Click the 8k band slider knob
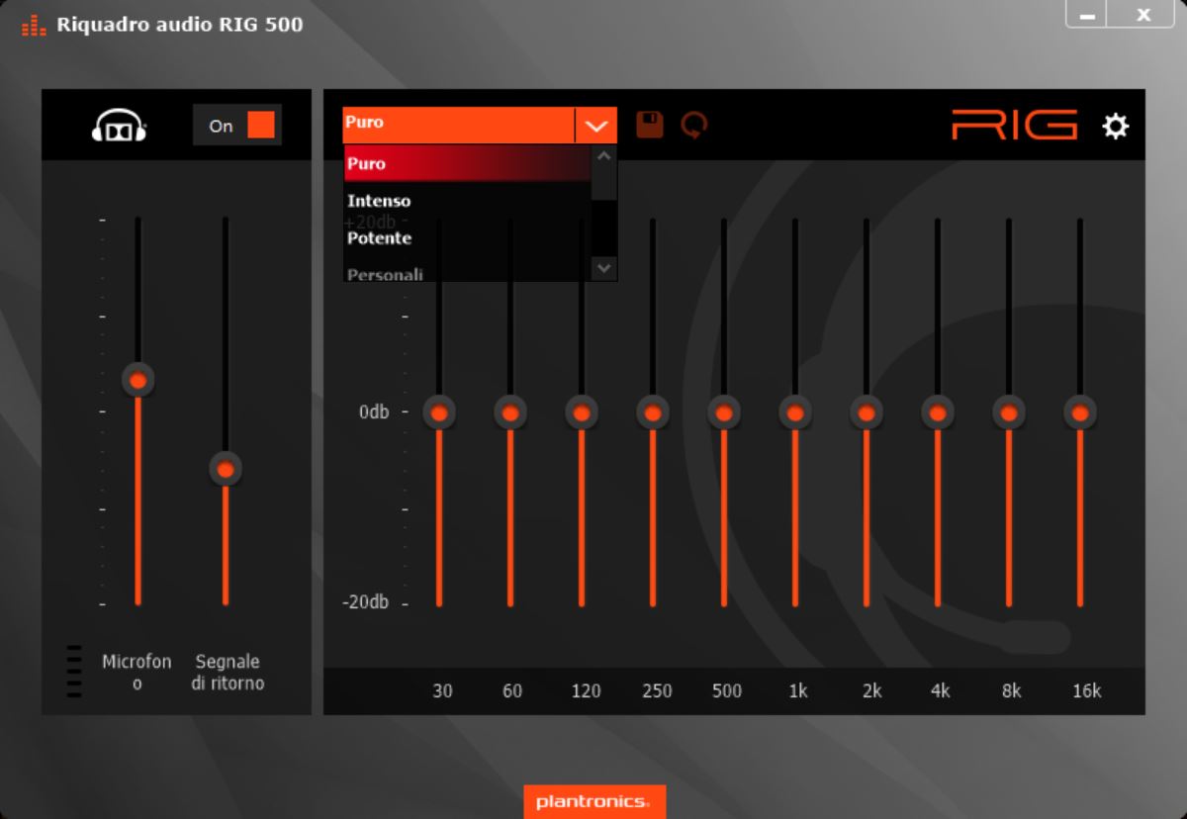1187x819 pixels. [x=1009, y=412]
